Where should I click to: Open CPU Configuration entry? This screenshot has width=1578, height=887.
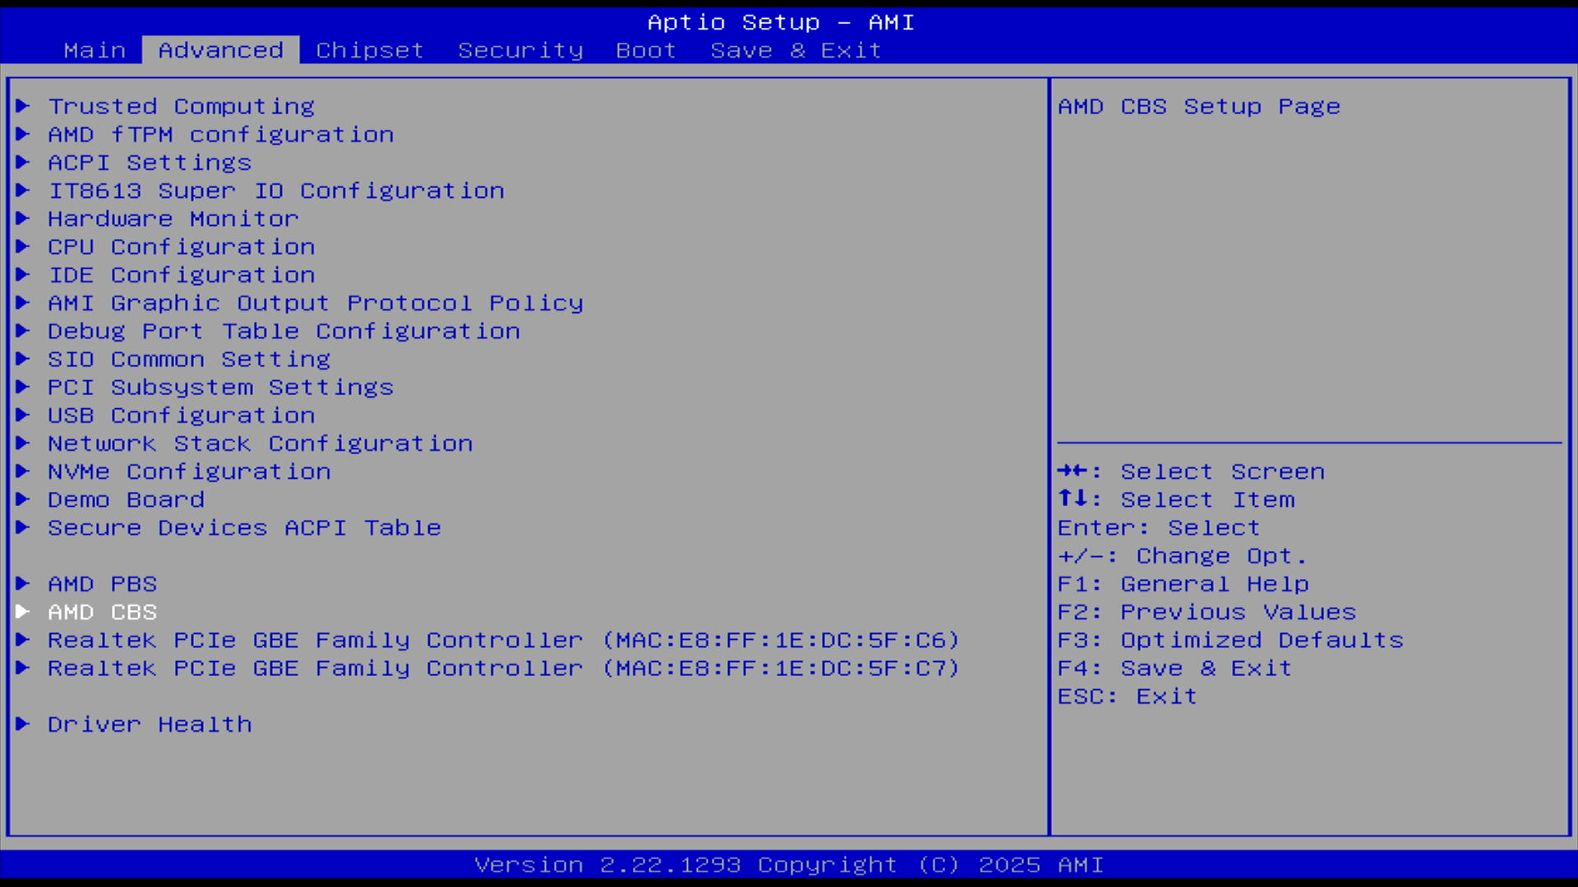point(181,246)
